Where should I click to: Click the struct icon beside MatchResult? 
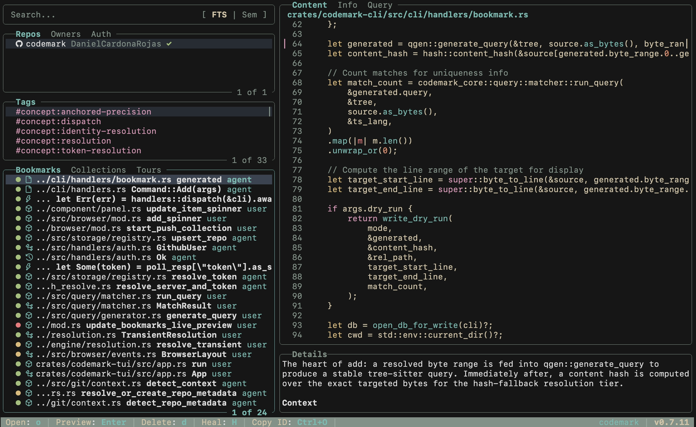pyautogui.click(x=29, y=306)
